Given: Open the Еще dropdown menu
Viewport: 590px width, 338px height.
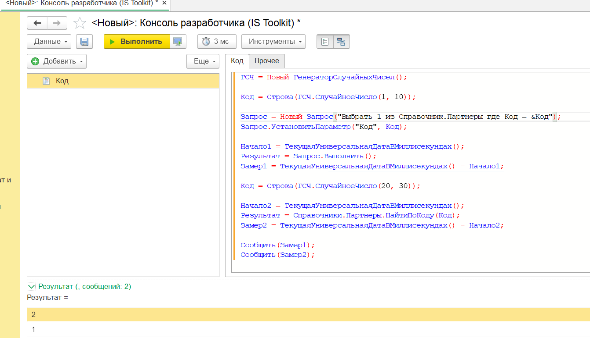Looking at the screenshot, I should coord(203,61).
